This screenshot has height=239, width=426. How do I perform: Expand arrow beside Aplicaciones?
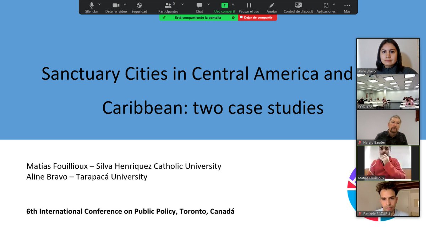(x=334, y=4)
